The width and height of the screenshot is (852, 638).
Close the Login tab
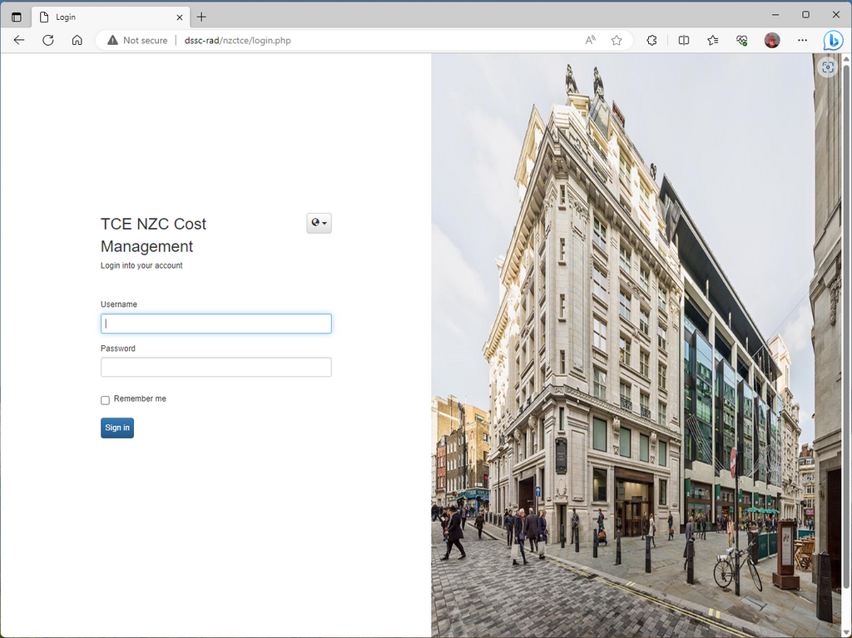(180, 17)
